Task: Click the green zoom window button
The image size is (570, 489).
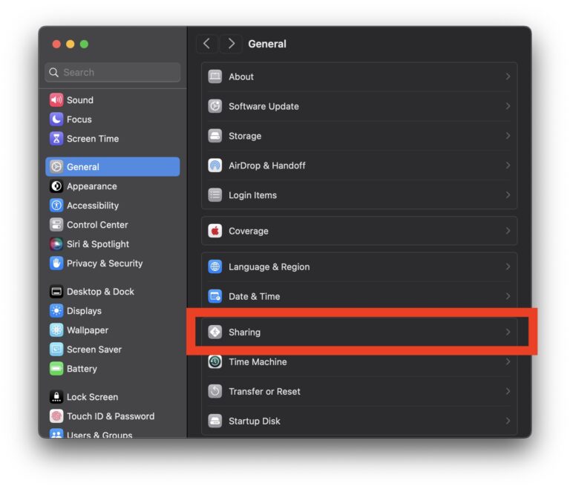Action: click(x=84, y=44)
